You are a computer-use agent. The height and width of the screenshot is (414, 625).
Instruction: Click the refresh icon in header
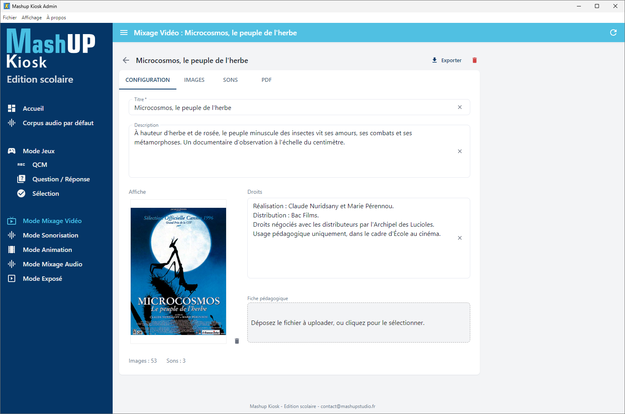point(613,32)
